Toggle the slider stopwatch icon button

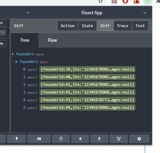(x=61, y=139)
